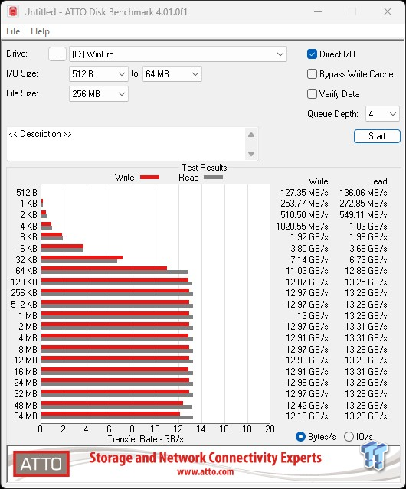The height and width of the screenshot is (489, 406).
Task: Open the 256 MB File Size dropdown
Action: point(99,94)
